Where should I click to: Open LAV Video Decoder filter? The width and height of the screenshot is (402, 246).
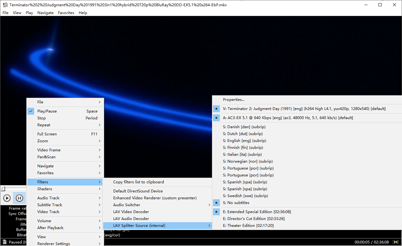(131, 212)
